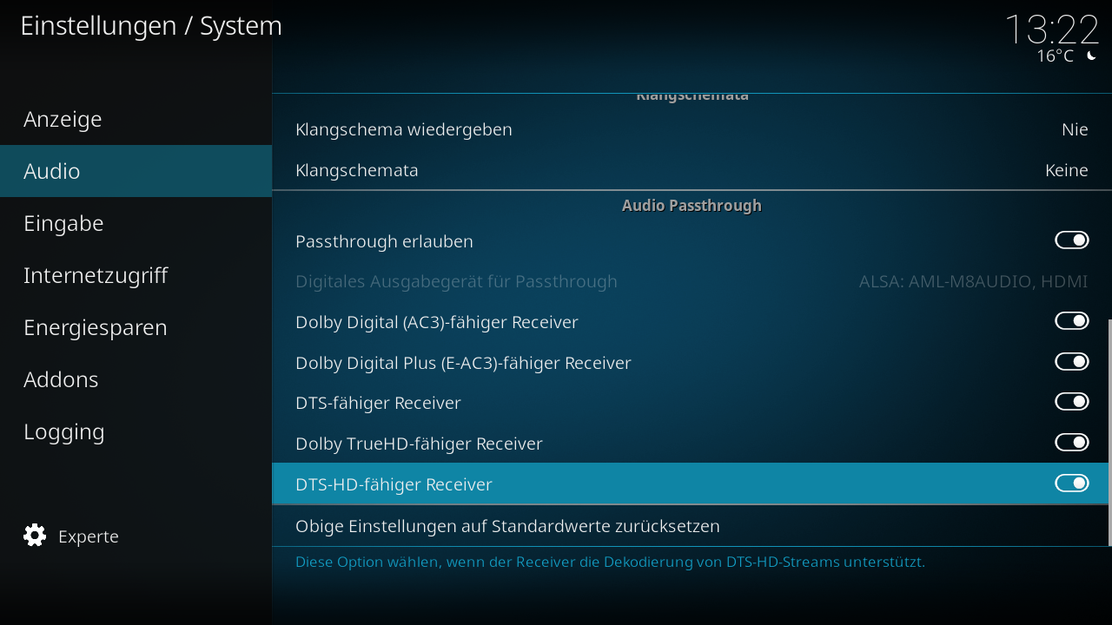The height and width of the screenshot is (625, 1112).
Task: Open Eingabe settings category
Action: click(136, 223)
